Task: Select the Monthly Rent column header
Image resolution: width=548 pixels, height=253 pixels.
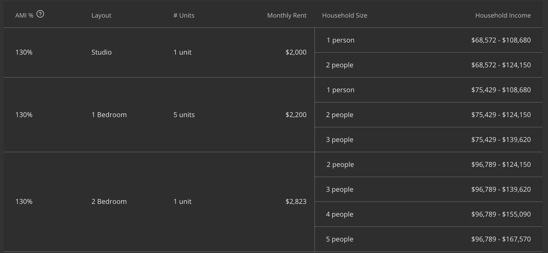Action: (287, 15)
